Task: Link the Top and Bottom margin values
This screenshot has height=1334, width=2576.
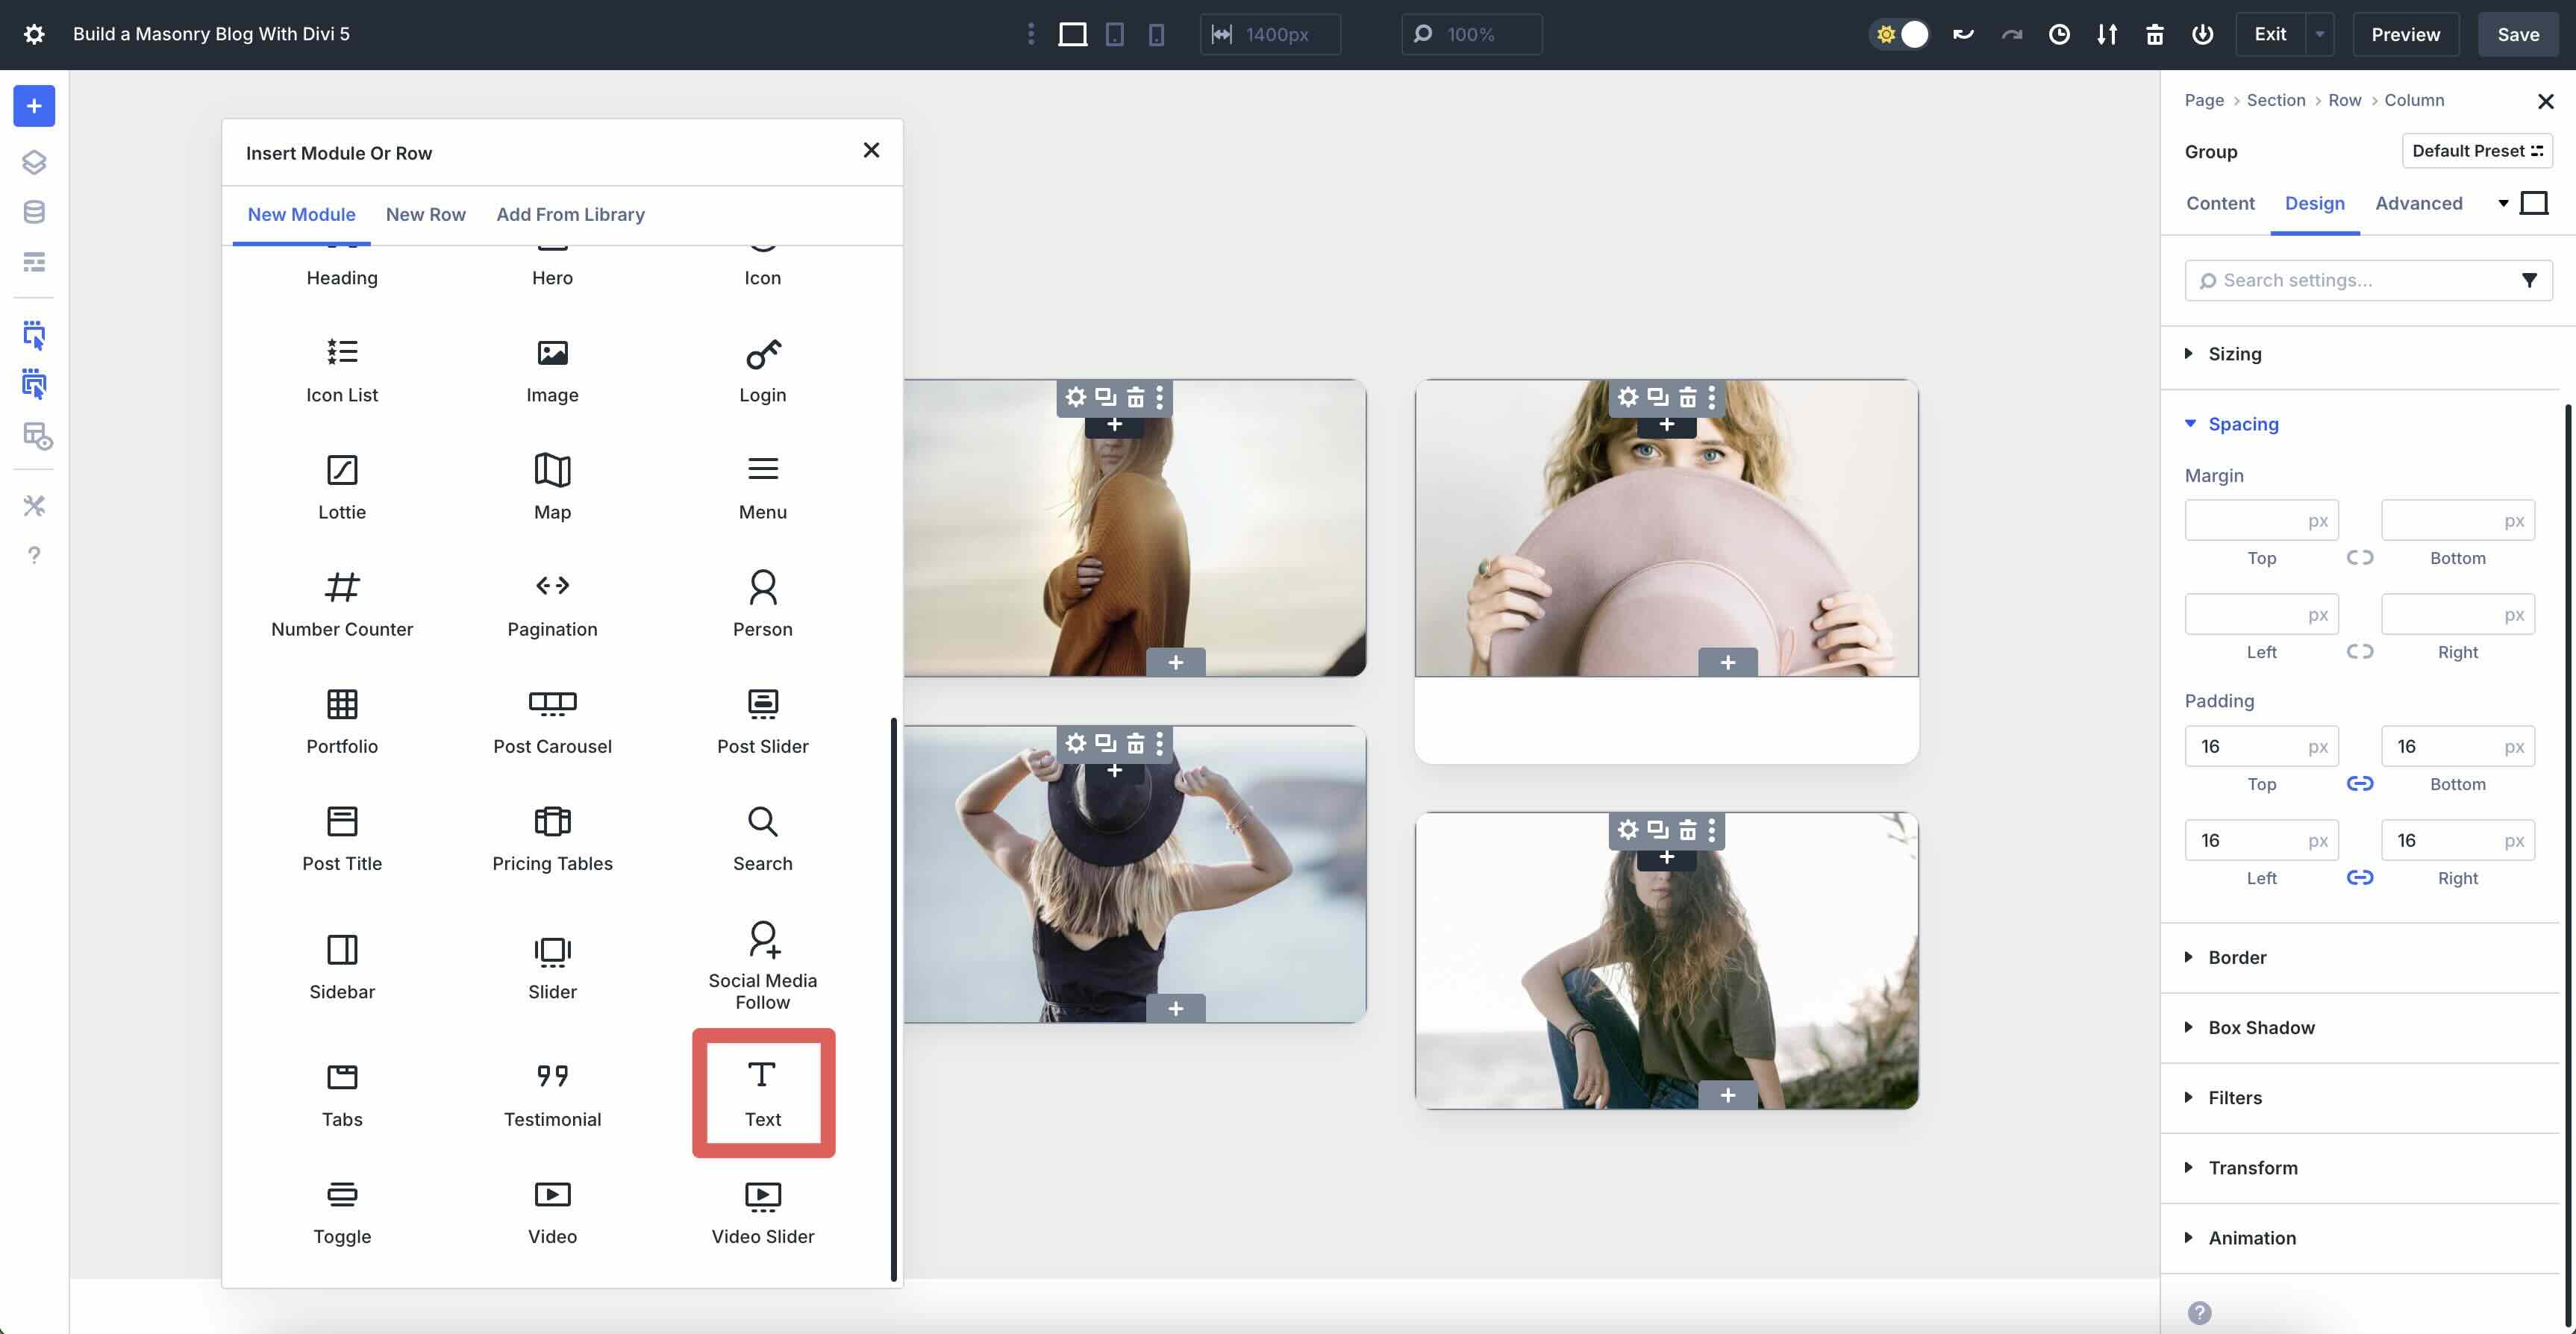Action: point(2361,558)
